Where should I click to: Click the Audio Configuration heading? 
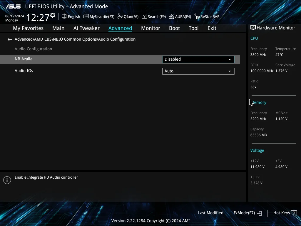(33, 49)
